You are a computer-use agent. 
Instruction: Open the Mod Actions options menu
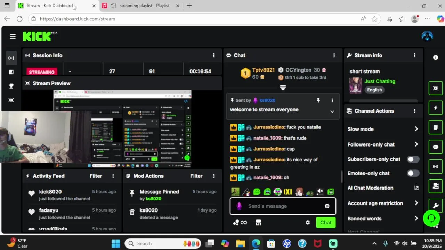coord(213,176)
